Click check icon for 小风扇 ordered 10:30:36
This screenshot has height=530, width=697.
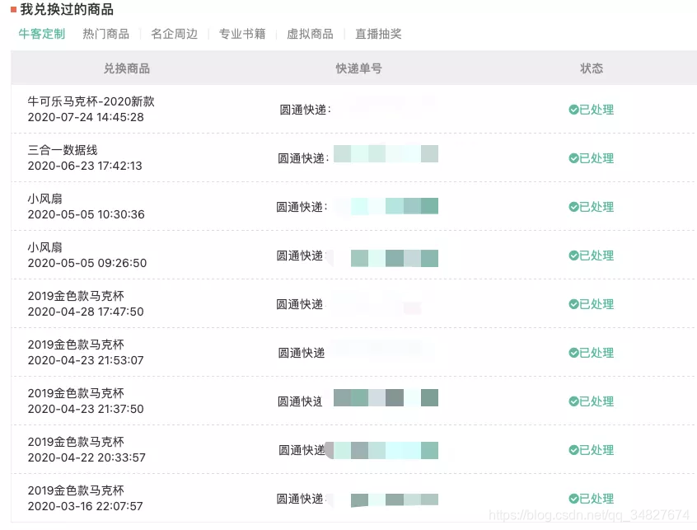(573, 207)
